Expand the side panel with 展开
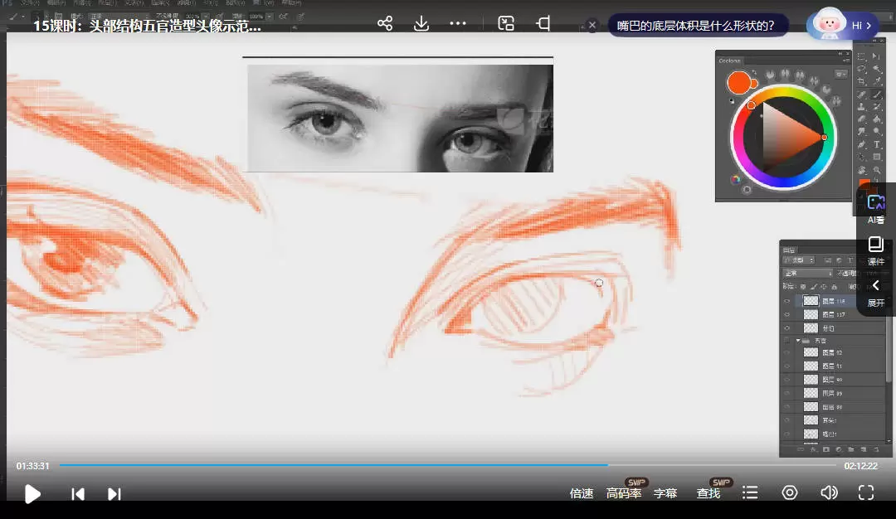The width and height of the screenshot is (896, 519). [x=875, y=293]
